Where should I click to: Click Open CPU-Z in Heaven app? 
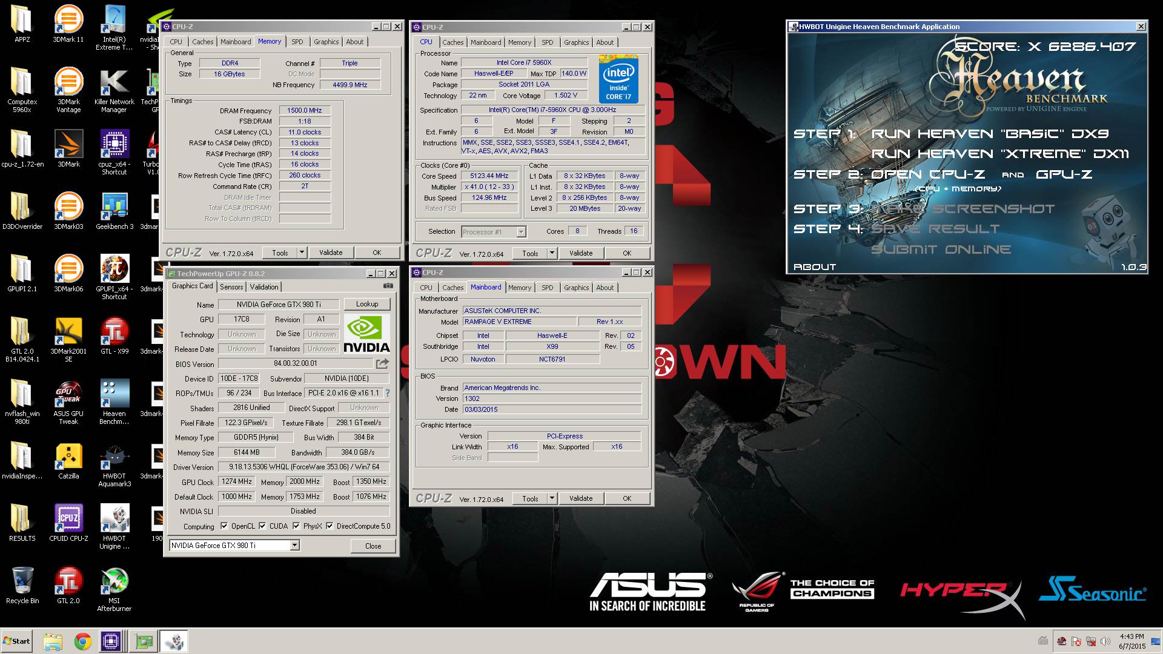coord(928,174)
